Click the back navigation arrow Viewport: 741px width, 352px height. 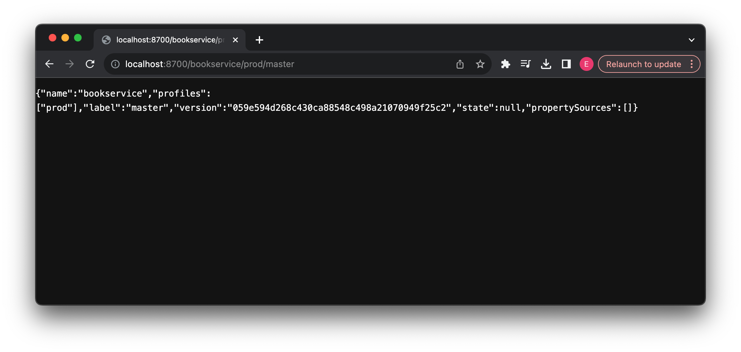[x=49, y=64]
